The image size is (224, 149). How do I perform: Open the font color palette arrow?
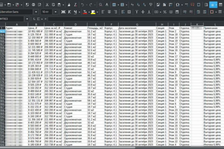point(89,12)
